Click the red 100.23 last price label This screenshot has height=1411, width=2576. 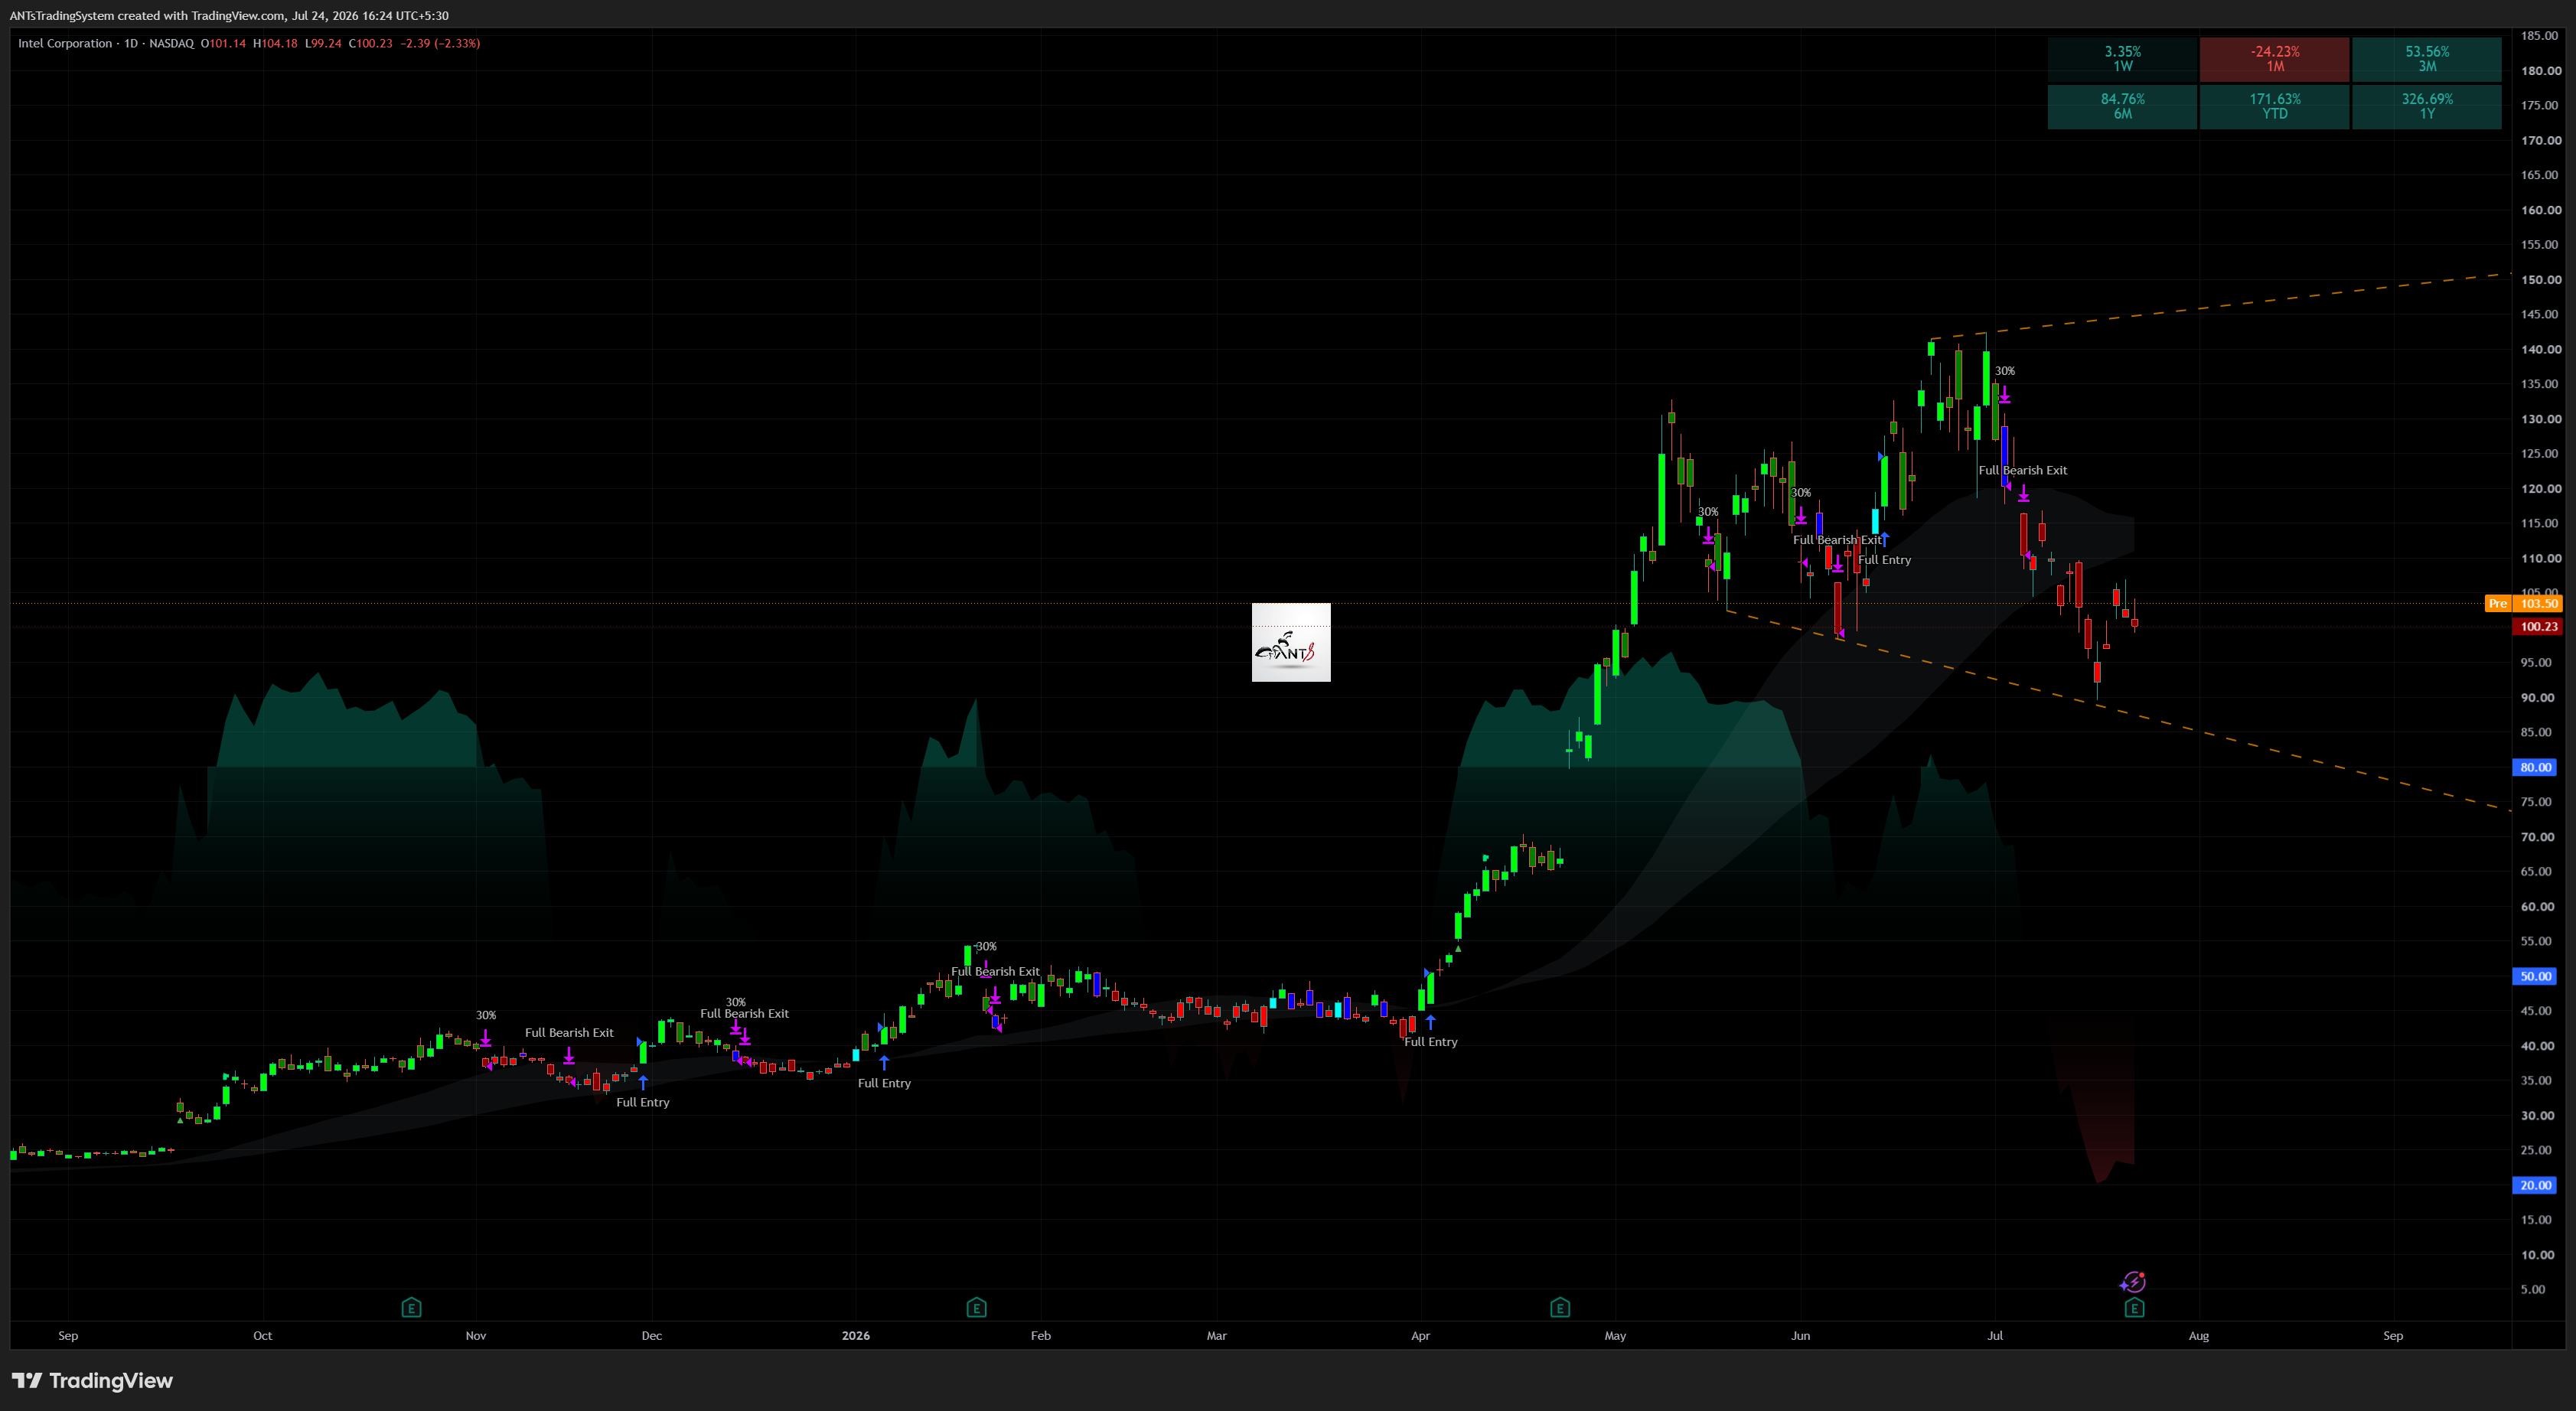(x=2536, y=627)
